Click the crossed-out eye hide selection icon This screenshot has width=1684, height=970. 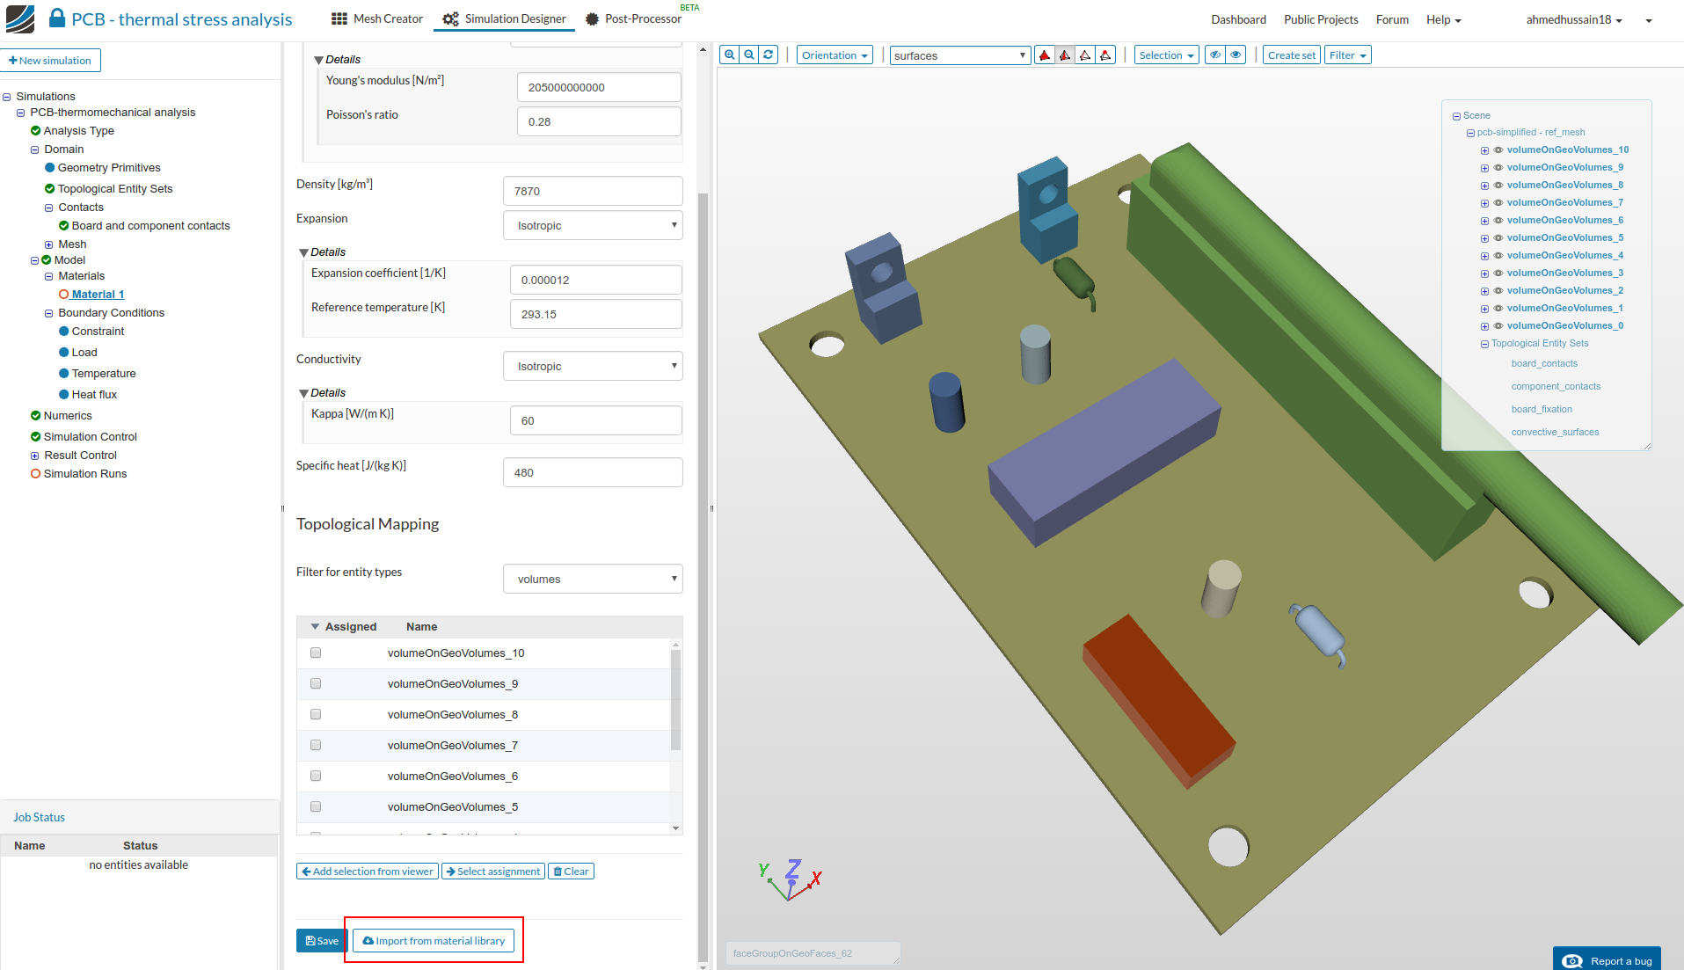(1214, 55)
